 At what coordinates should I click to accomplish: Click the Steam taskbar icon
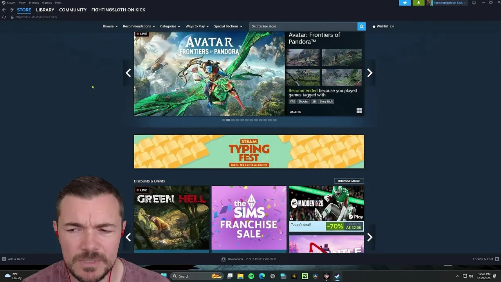tap(337, 276)
